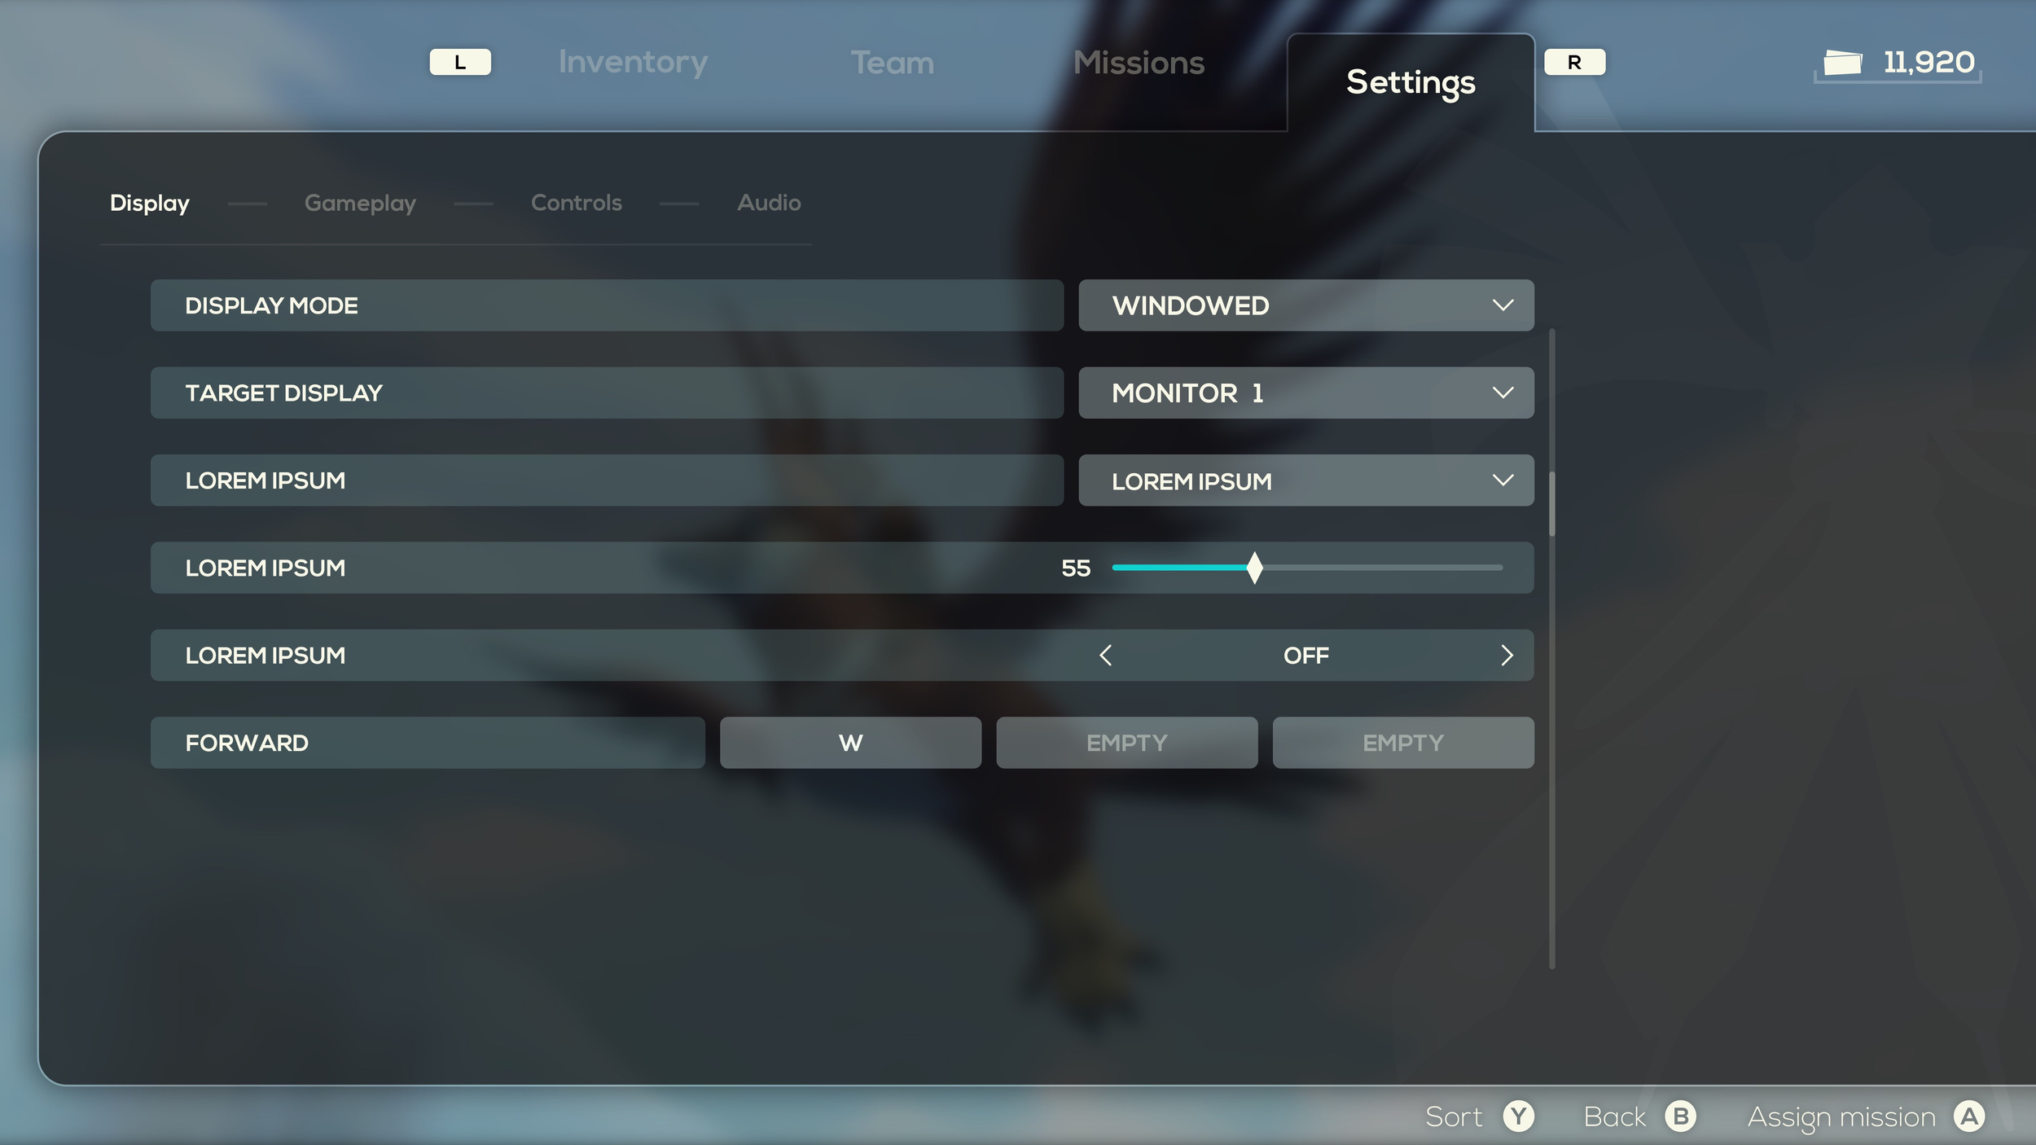Click the W key binding button
The image size is (2036, 1145).
(x=850, y=743)
